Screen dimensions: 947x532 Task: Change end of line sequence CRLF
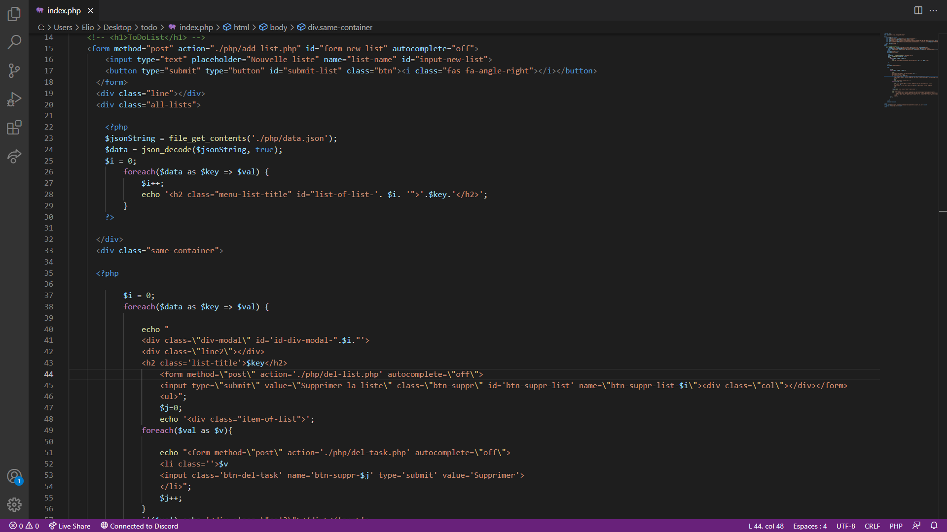pyautogui.click(x=872, y=526)
